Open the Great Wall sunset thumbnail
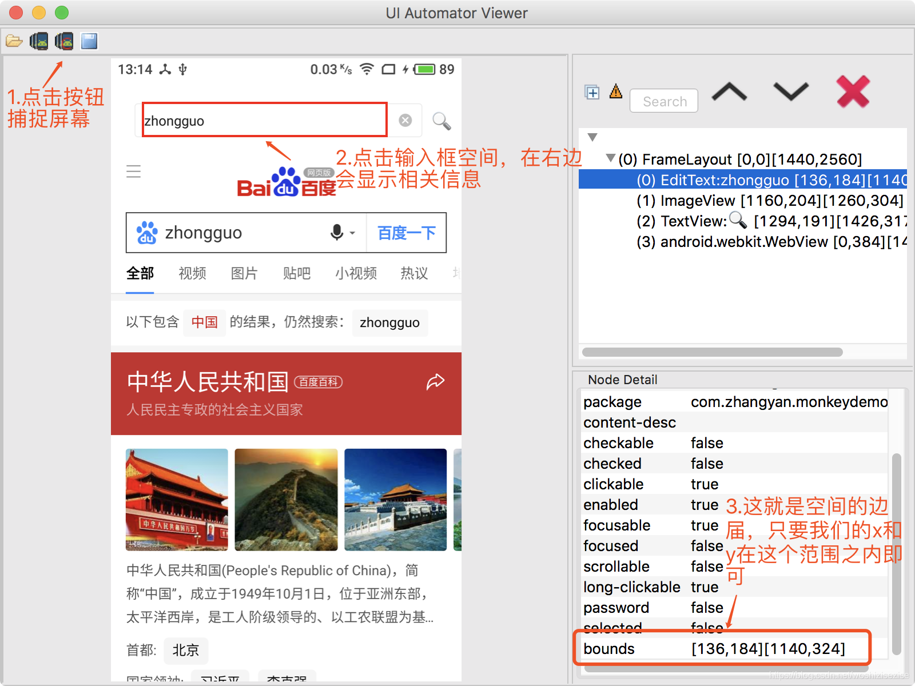Viewport: 915px width, 686px height. [x=286, y=500]
